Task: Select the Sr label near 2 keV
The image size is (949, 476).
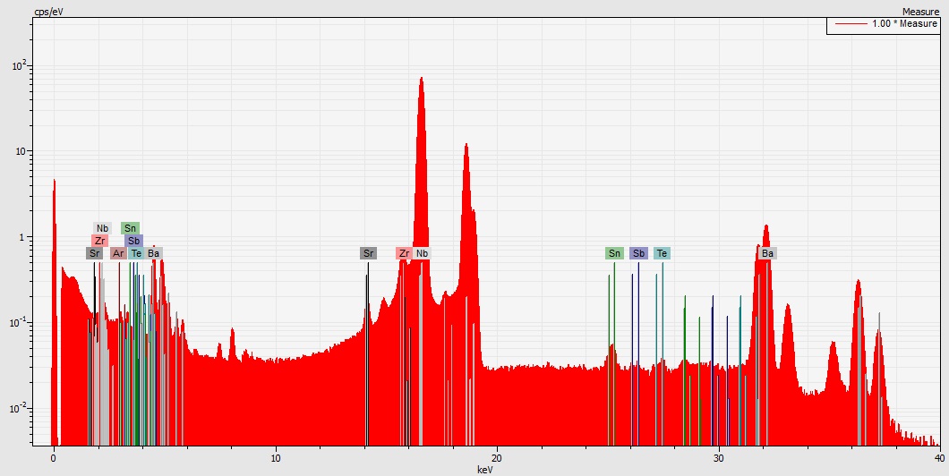Action: 94,253
